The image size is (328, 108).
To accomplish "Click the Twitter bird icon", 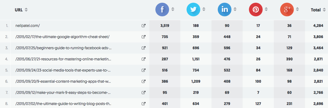I will (x=193, y=9).
